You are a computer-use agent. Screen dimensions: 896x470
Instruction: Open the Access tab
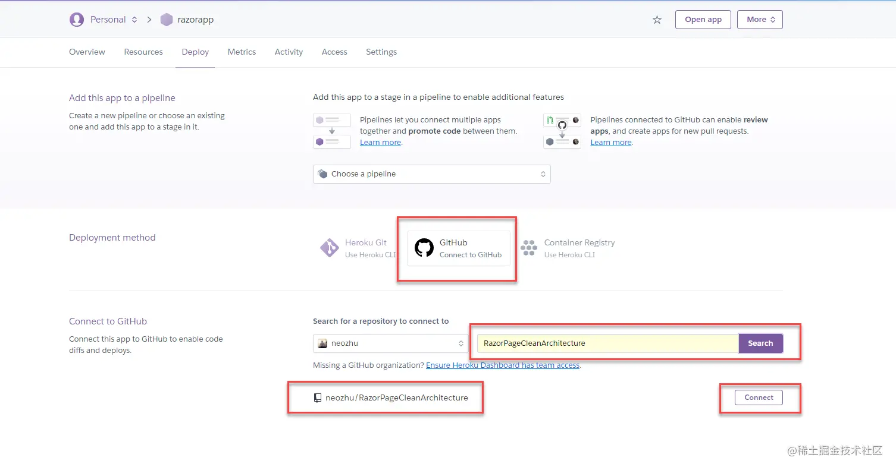pos(334,52)
